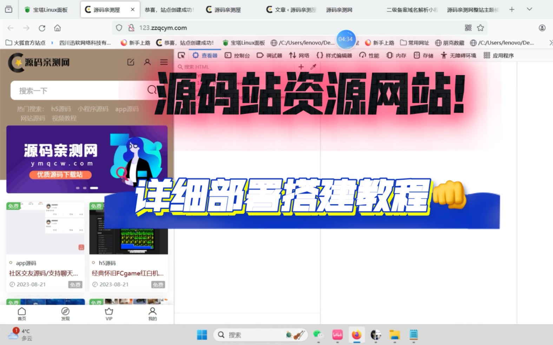Switch to the 恭喜，站点创建成功 tab
Image resolution: width=553 pixels, height=345 pixels.
pos(169,10)
